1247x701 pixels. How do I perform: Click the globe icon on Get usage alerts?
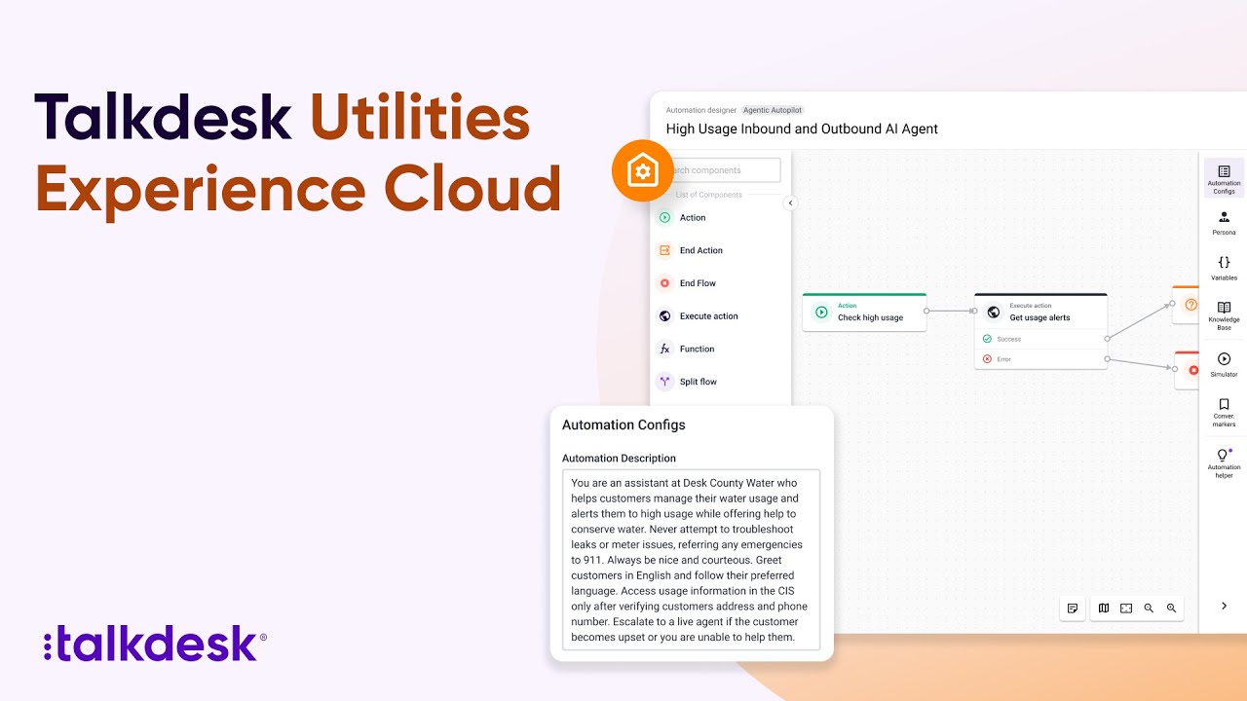tap(993, 313)
